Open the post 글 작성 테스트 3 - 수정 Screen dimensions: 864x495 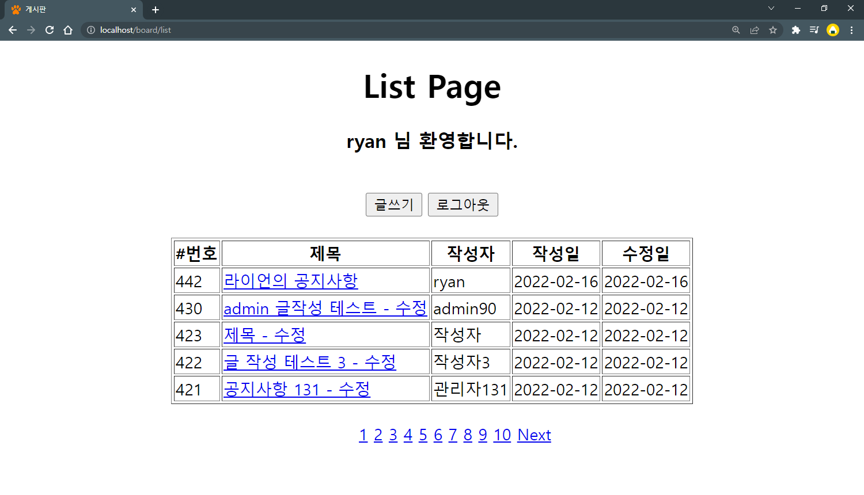tap(310, 362)
